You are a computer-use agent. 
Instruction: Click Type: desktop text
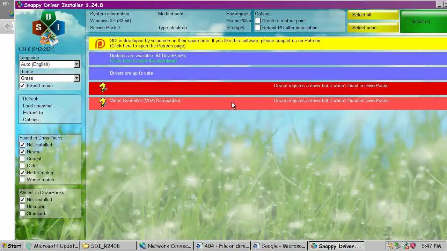coord(172,28)
